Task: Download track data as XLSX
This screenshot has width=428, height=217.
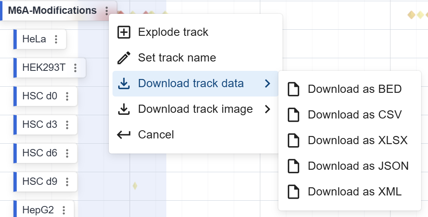Action: click(x=357, y=140)
